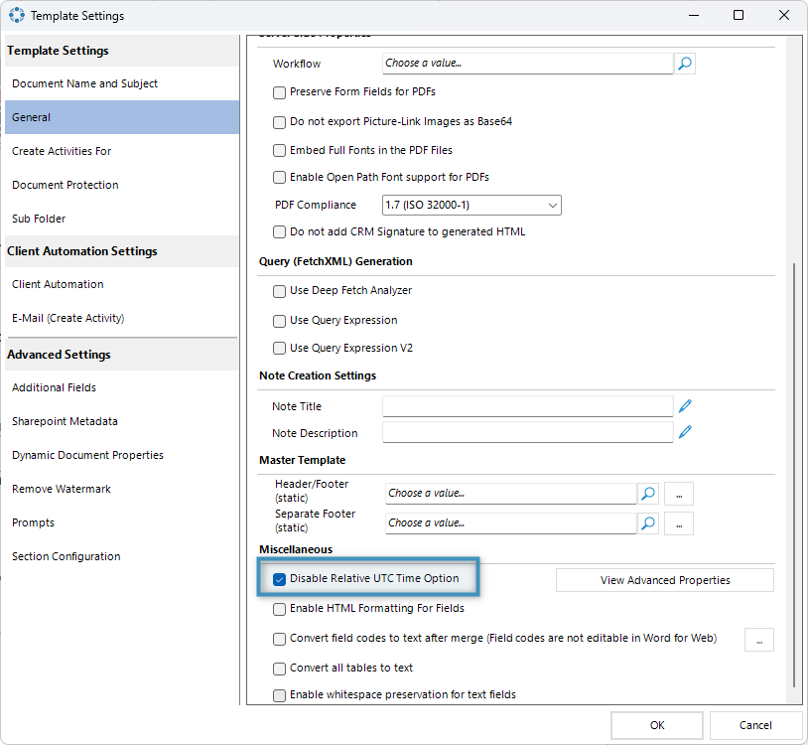Open the Workflow Choose a value field
Viewport: 808px width, 745px height.
click(x=527, y=64)
